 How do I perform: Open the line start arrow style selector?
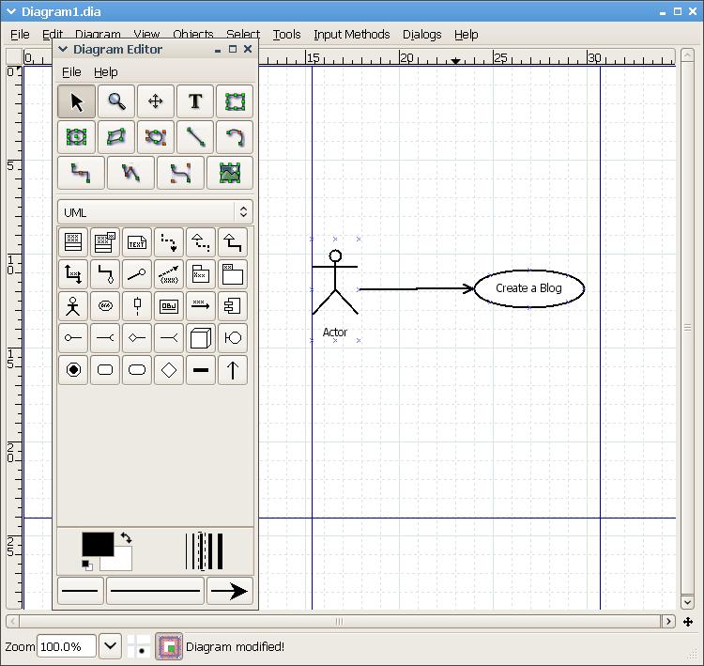point(81,591)
